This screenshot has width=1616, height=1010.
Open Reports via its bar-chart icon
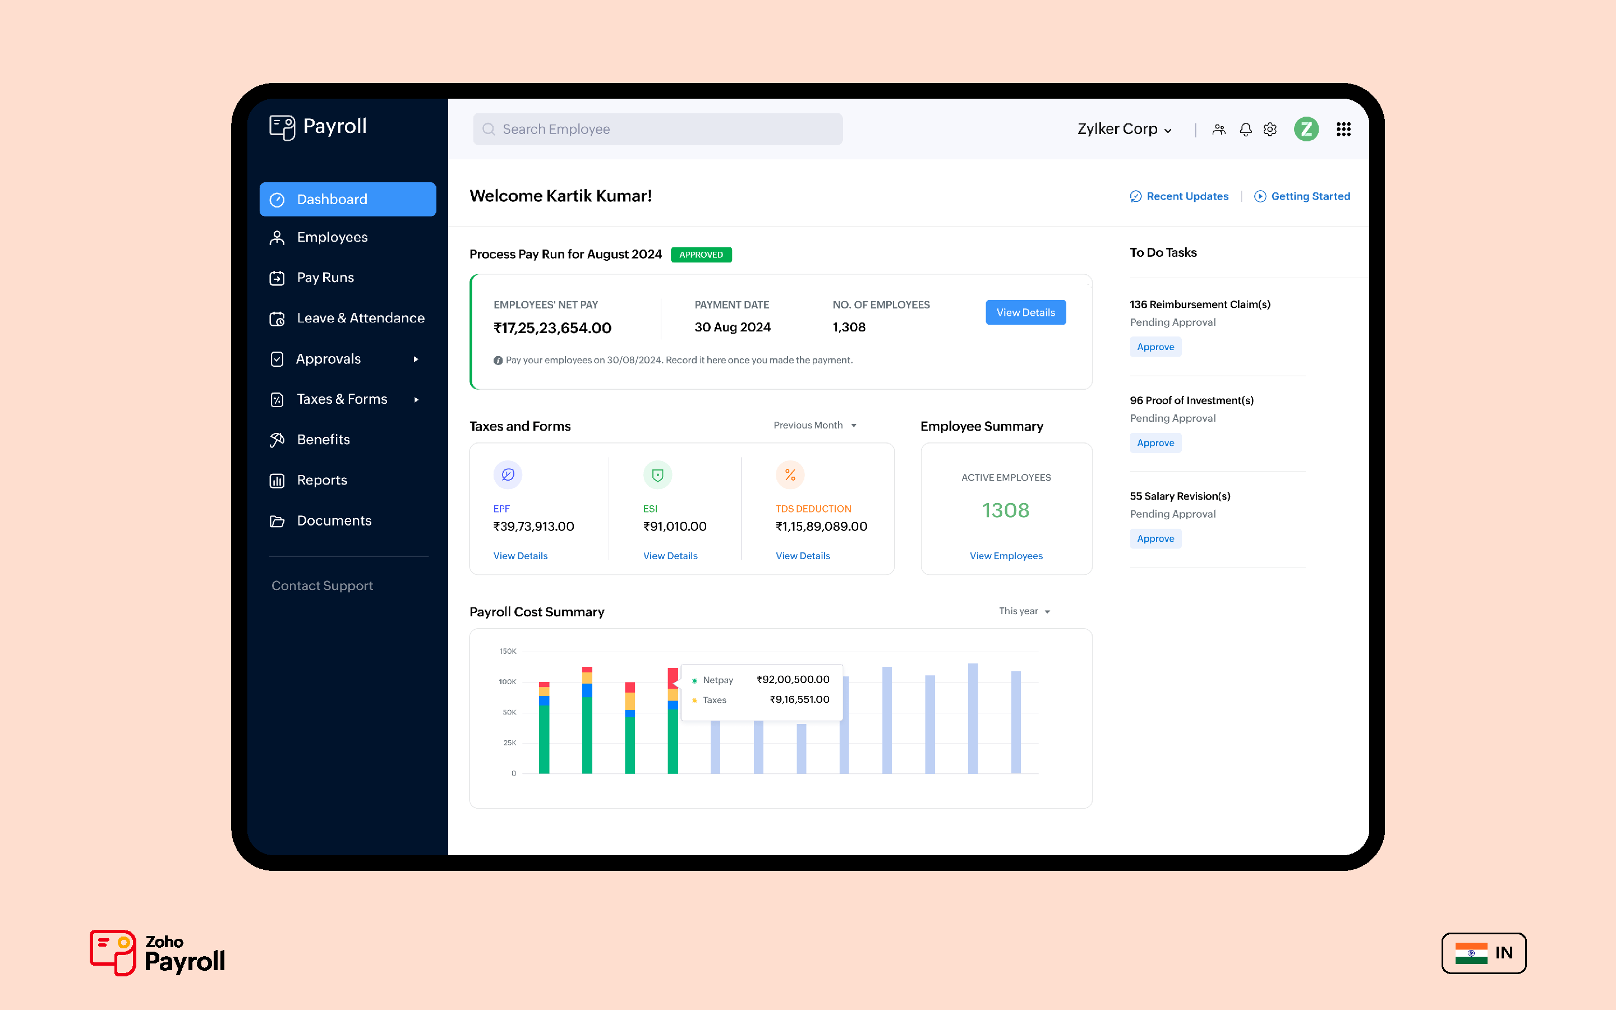(x=278, y=480)
